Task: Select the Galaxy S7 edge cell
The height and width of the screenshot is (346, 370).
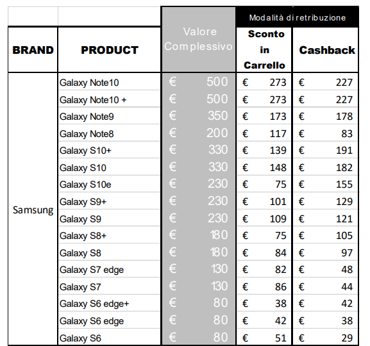Action: (x=109, y=269)
